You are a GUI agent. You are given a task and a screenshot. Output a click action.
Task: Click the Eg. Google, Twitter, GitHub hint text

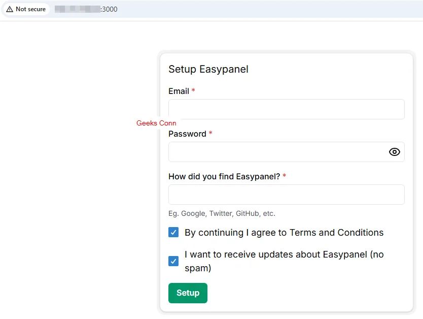coord(222,213)
